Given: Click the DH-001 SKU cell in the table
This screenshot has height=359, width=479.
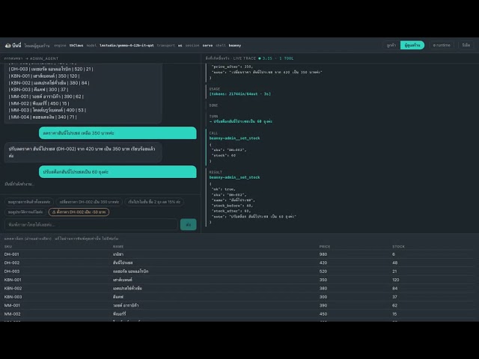Looking at the screenshot, I should coord(12,254).
